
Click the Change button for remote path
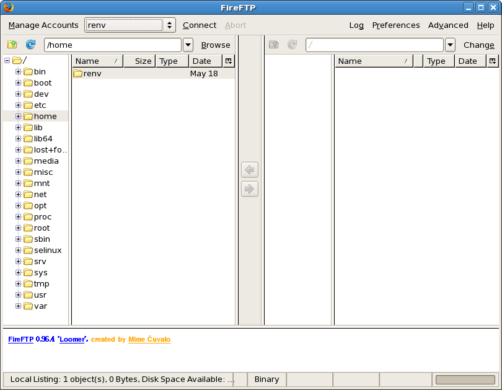click(478, 45)
